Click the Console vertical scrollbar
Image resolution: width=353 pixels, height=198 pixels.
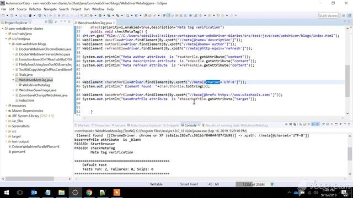tap(350, 153)
